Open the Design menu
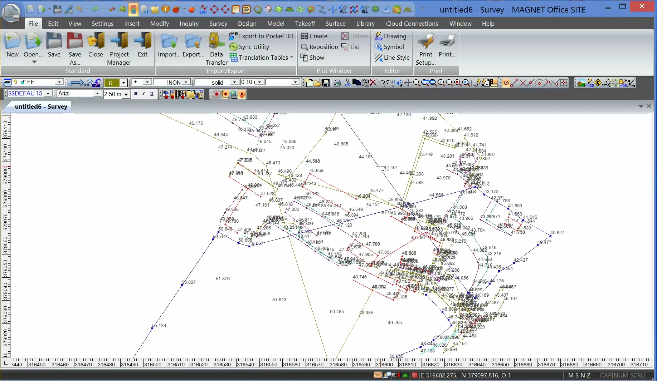This screenshot has height=381, width=657. (247, 24)
